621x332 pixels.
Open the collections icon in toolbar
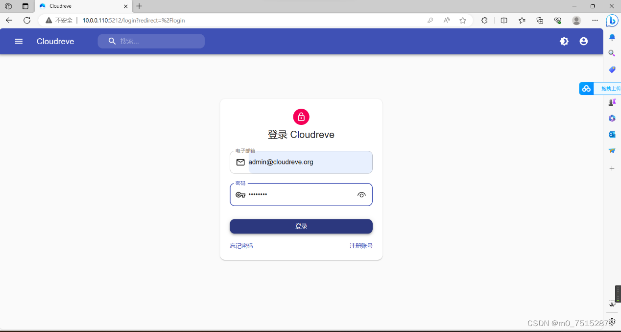coord(540,21)
